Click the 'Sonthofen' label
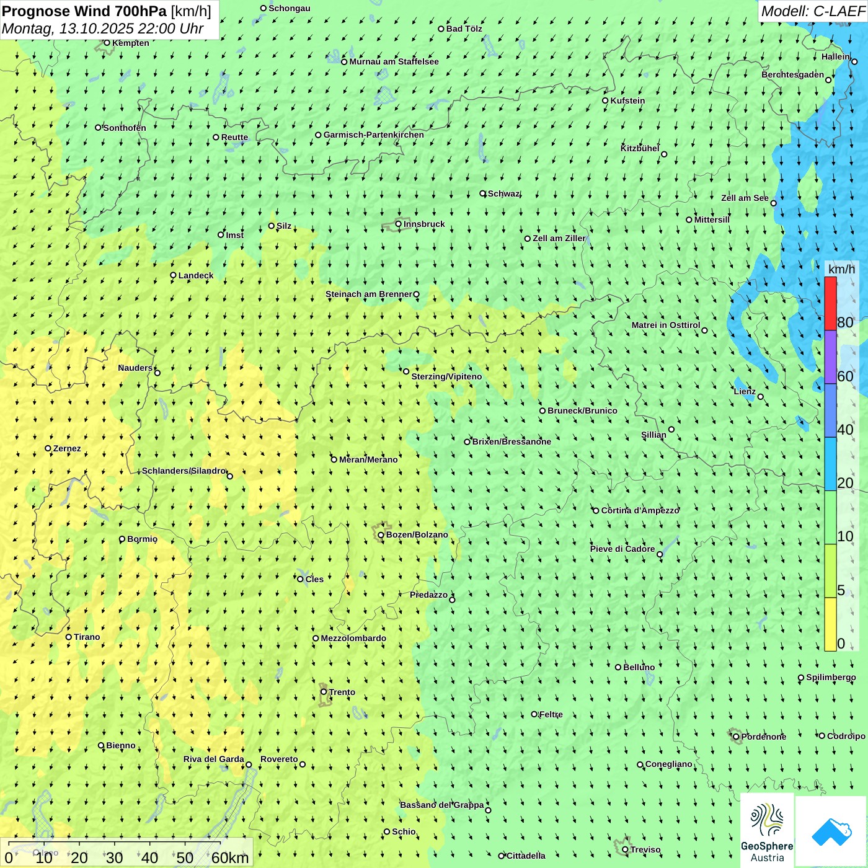Viewport: 868px width, 868px height. (x=125, y=128)
